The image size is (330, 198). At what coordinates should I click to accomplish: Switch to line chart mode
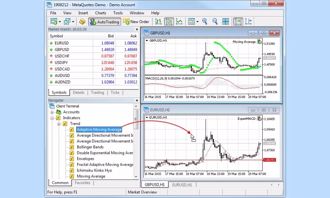pos(179,22)
